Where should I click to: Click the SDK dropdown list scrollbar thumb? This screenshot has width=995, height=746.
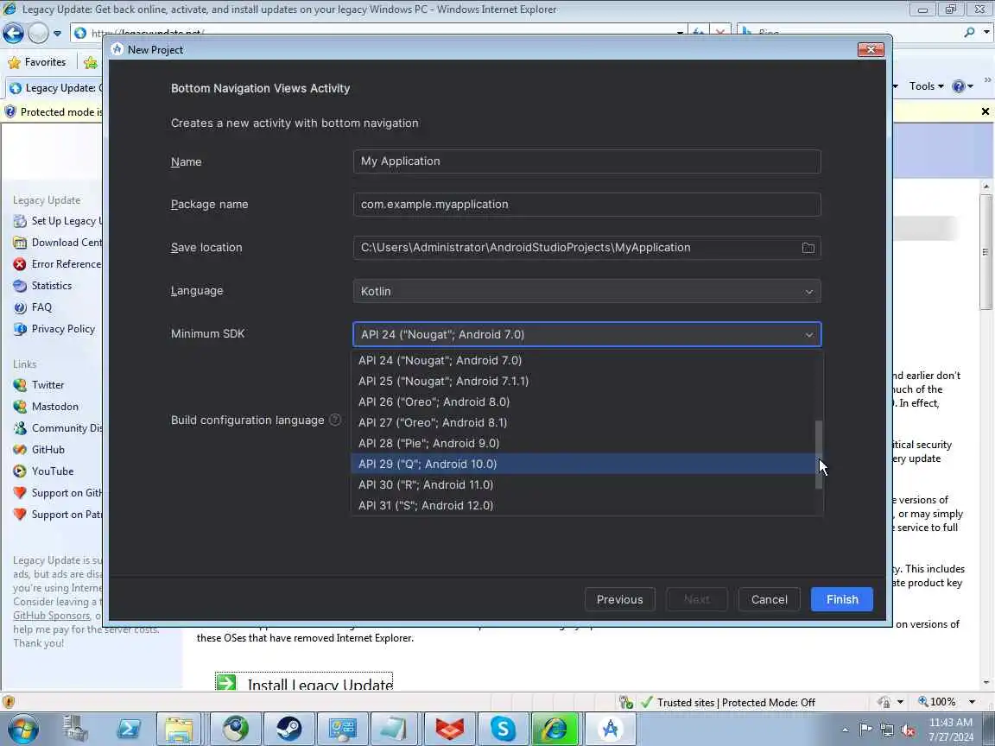pos(819,454)
